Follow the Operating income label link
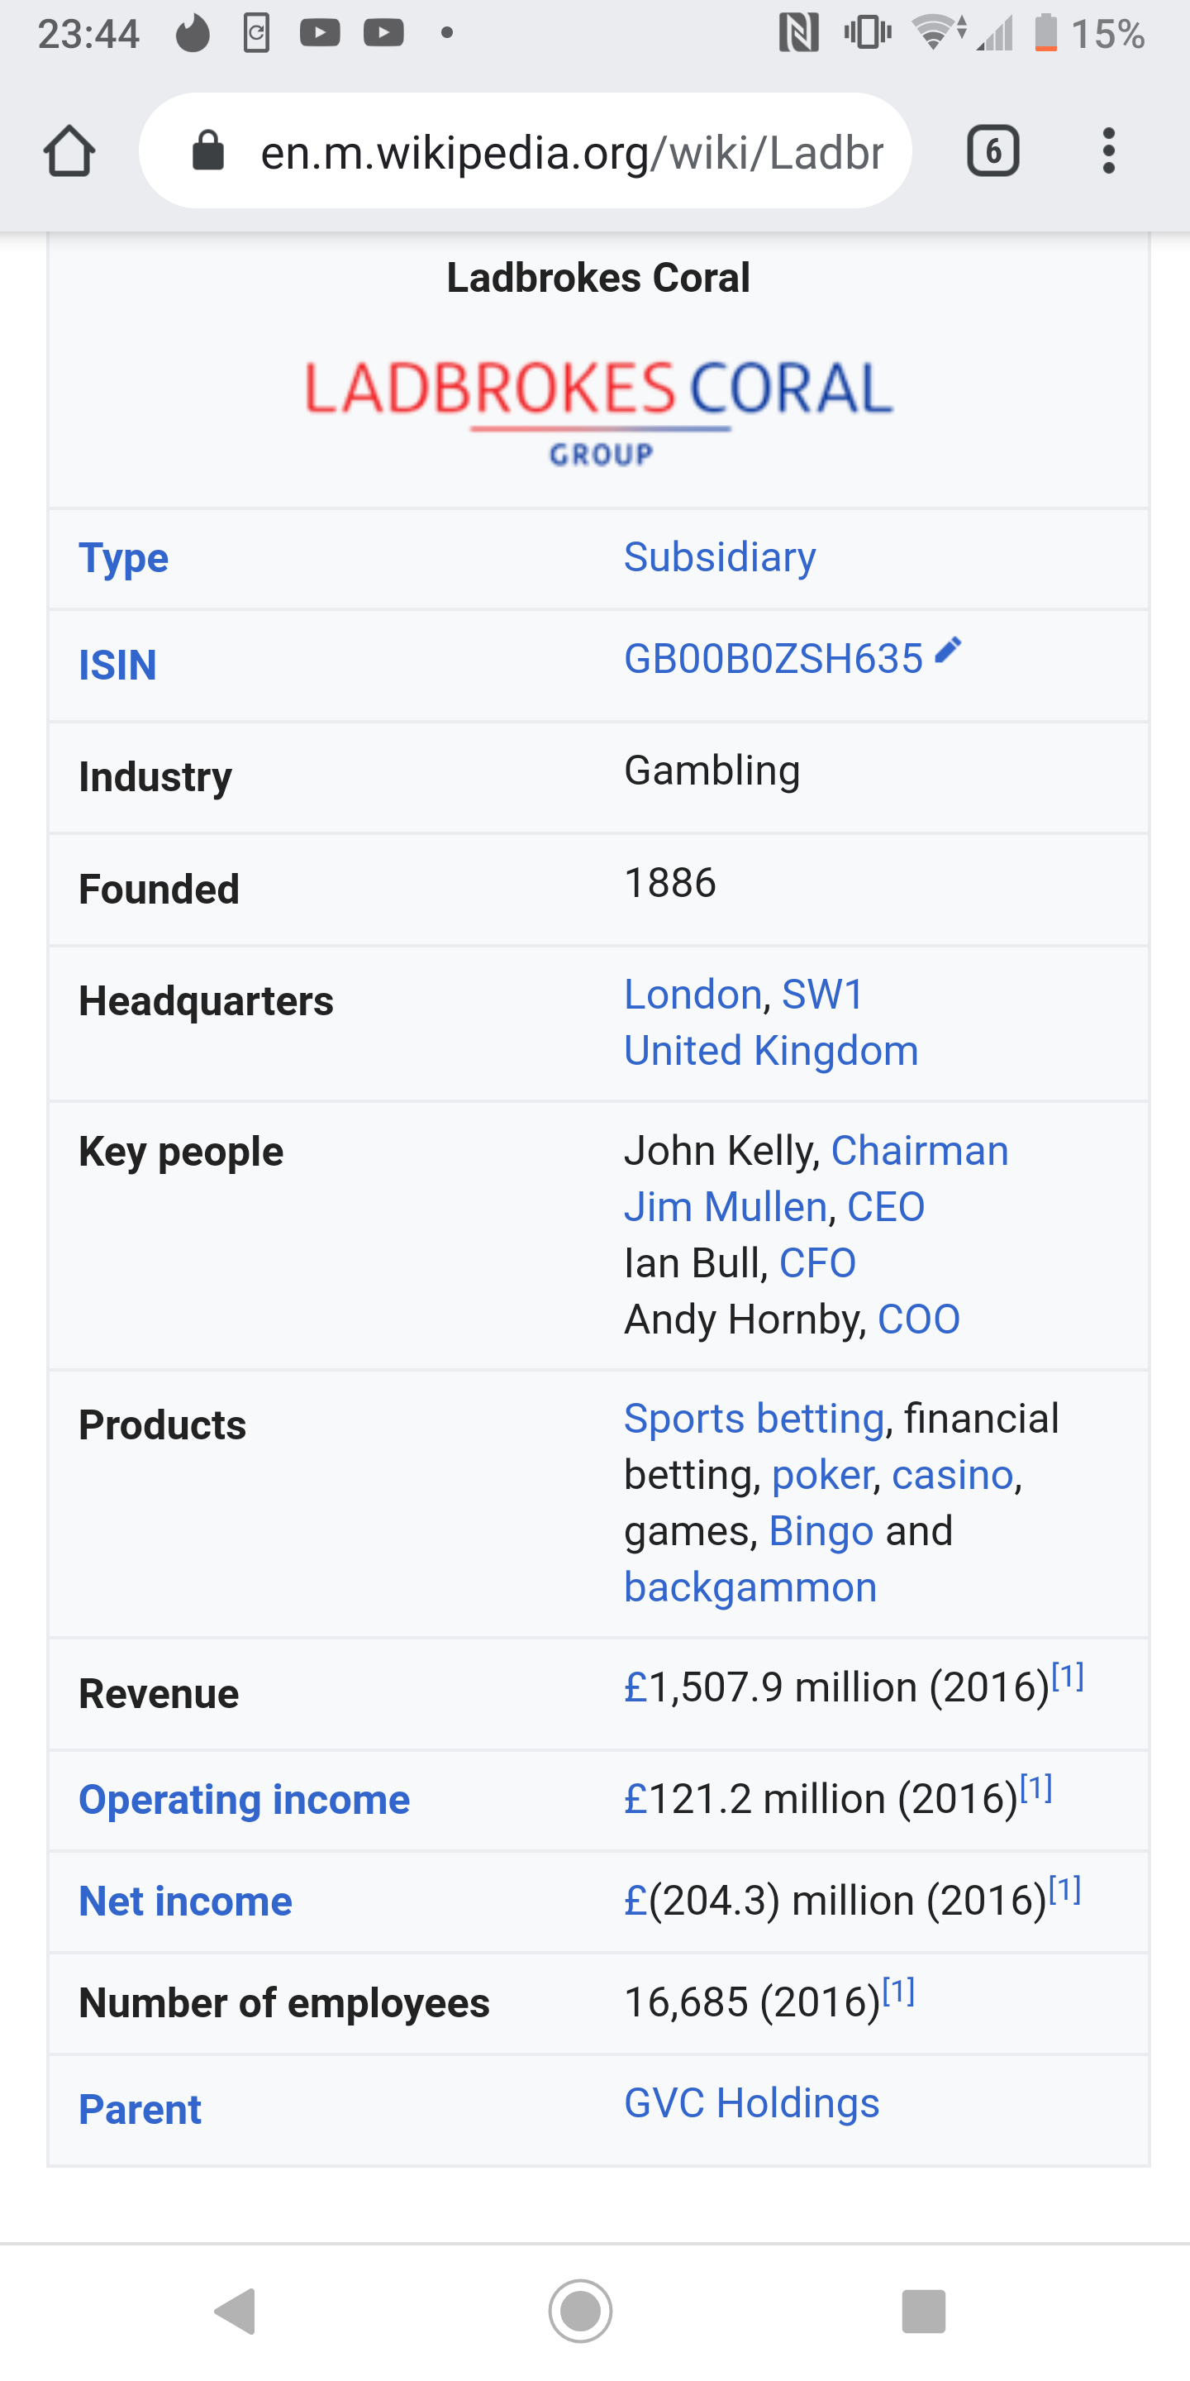The height and width of the screenshot is (2381, 1190). tap(244, 1800)
